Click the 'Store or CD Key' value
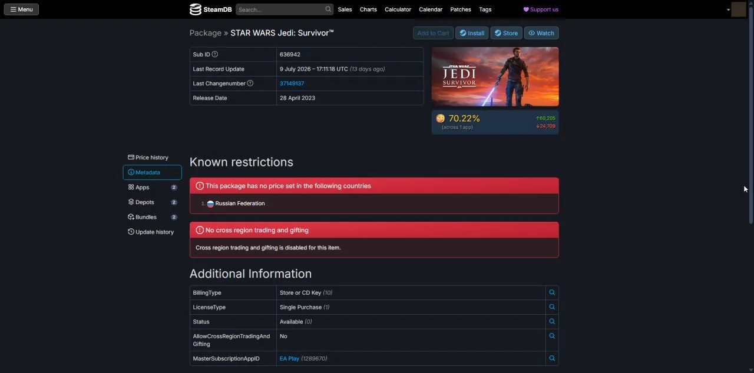754x373 pixels. (300, 292)
